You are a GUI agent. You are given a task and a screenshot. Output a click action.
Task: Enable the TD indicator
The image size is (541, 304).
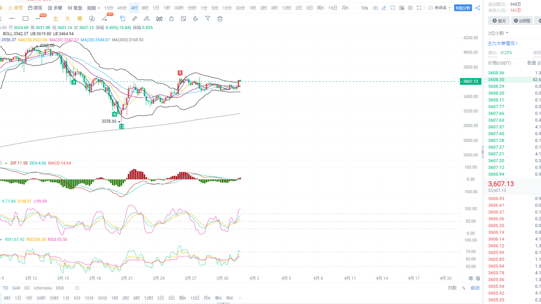pos(5,288)
